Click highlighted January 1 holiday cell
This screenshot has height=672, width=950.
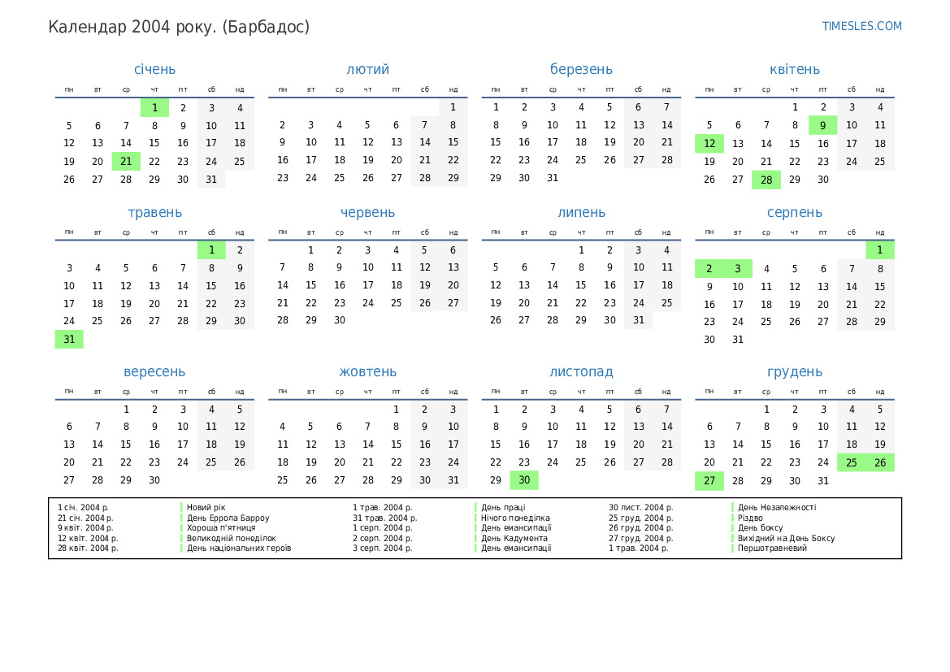tap(154, 108)
